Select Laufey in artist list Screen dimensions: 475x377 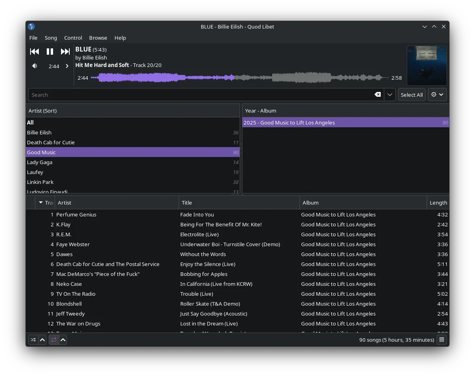coord(133,172)
